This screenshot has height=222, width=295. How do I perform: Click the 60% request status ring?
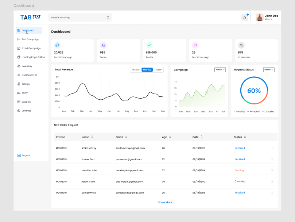(x=254, y=91)
